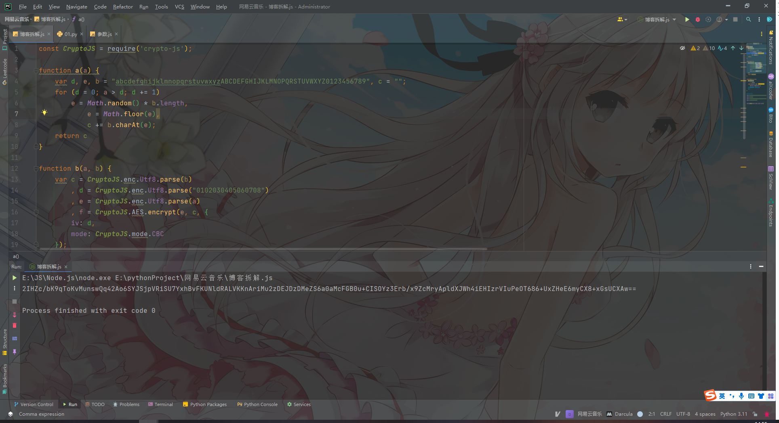Open the run configuration dropdown 博客拆解.js
The image size is (779, 423).
point(657,19)
